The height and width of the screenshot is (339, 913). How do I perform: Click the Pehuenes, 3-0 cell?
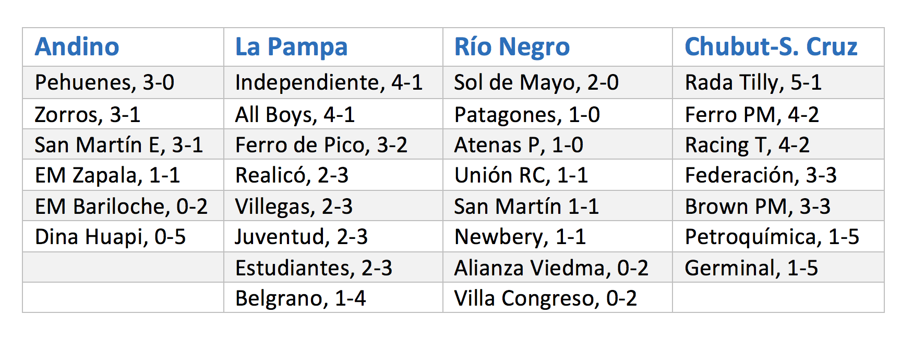(x=123, y=82)
